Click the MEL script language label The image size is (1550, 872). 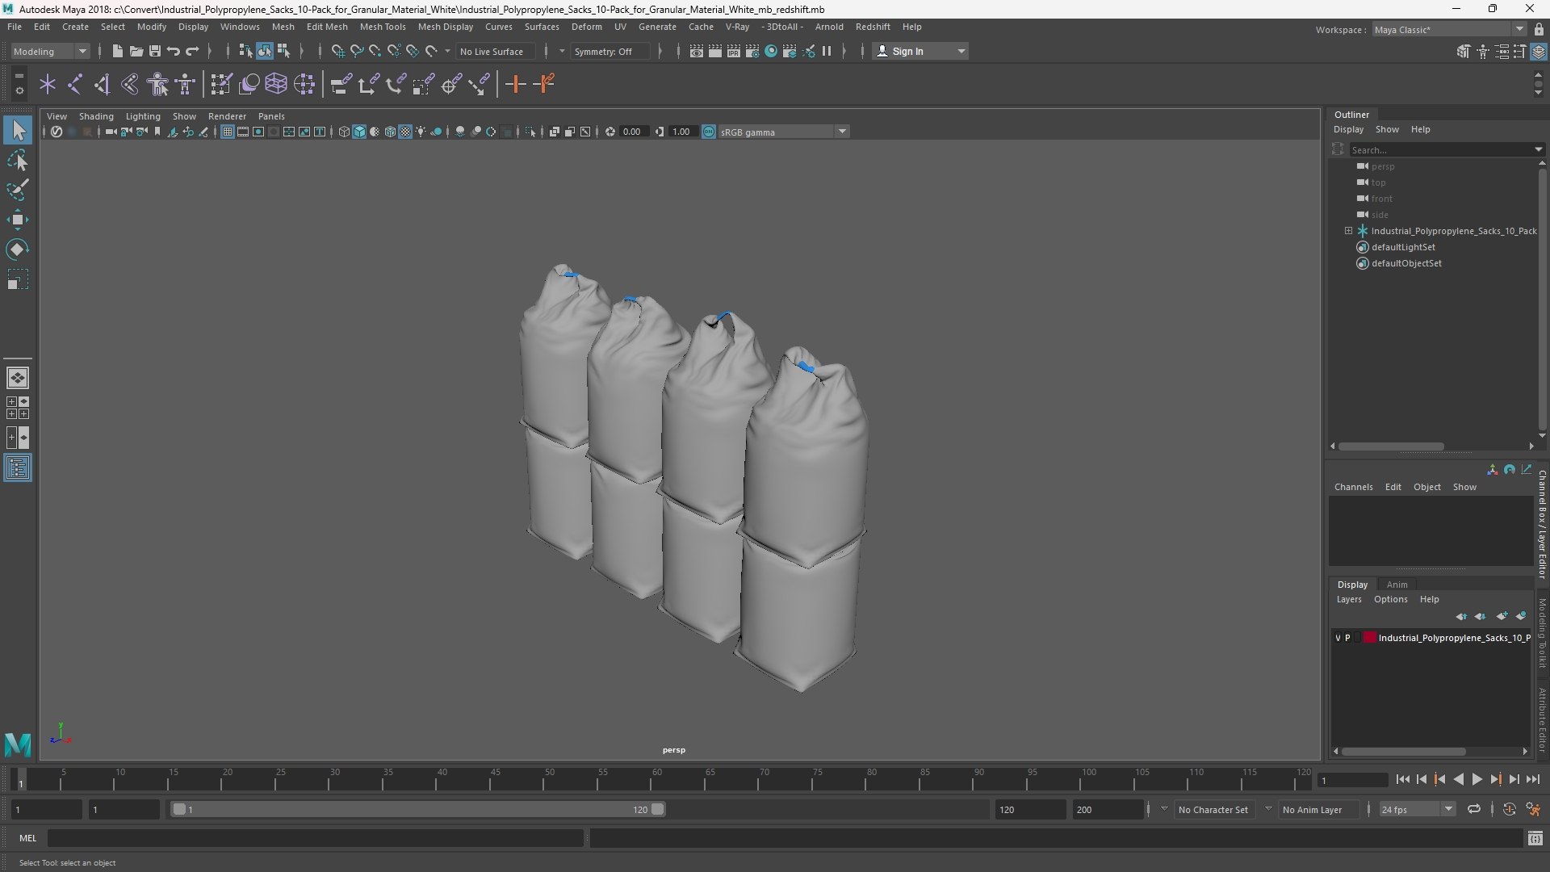click(28, 838)
